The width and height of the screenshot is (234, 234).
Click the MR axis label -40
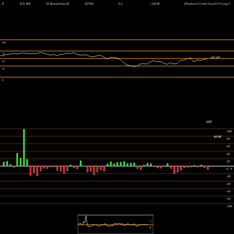pyautogui.click(x=228, y=184)
